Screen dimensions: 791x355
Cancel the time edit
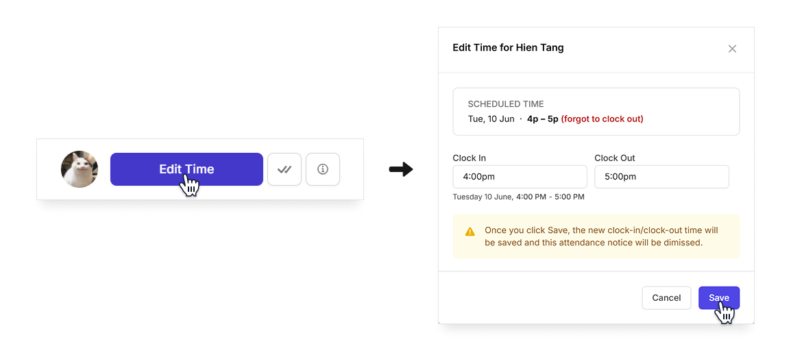pyautogui.click(x=666, y=298)
